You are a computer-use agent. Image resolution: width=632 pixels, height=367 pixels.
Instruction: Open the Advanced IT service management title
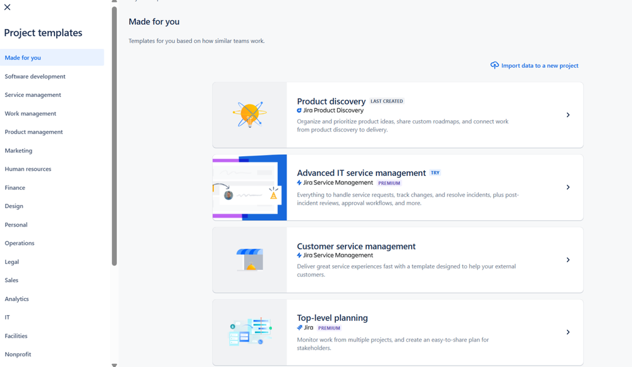point(361,173)
